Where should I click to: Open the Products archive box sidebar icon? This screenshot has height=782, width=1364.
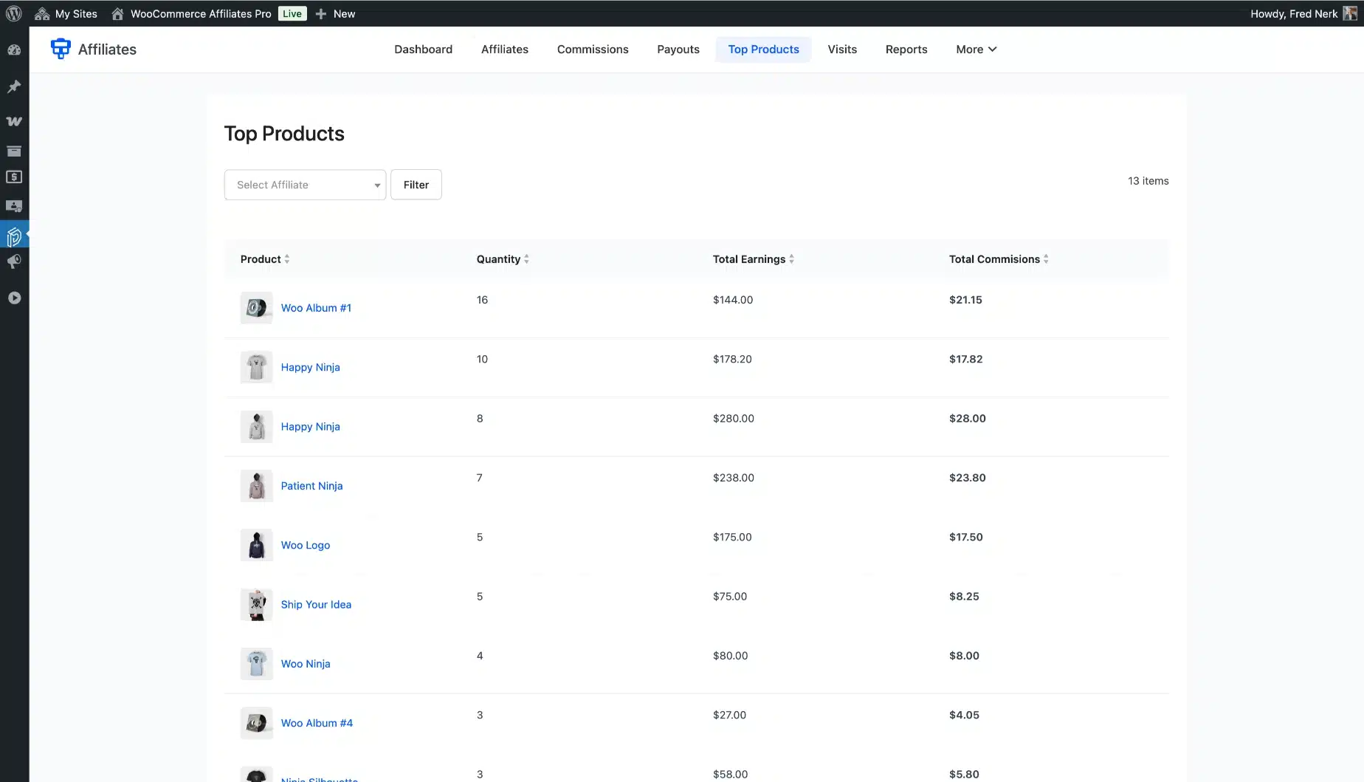pyautogui.click(x=14, y=151)
